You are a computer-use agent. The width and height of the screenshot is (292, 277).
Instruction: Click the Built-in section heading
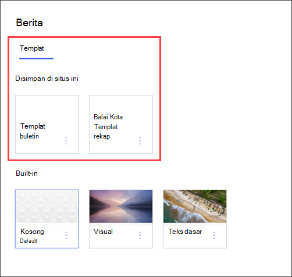point(27,173)
